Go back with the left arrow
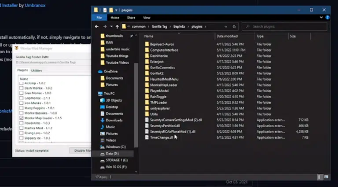Image resolution: width=338 pixels, height=187 pixels. [x=97, y=26]
